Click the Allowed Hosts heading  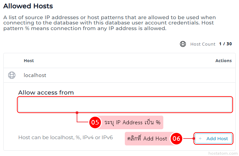(28, 6)
